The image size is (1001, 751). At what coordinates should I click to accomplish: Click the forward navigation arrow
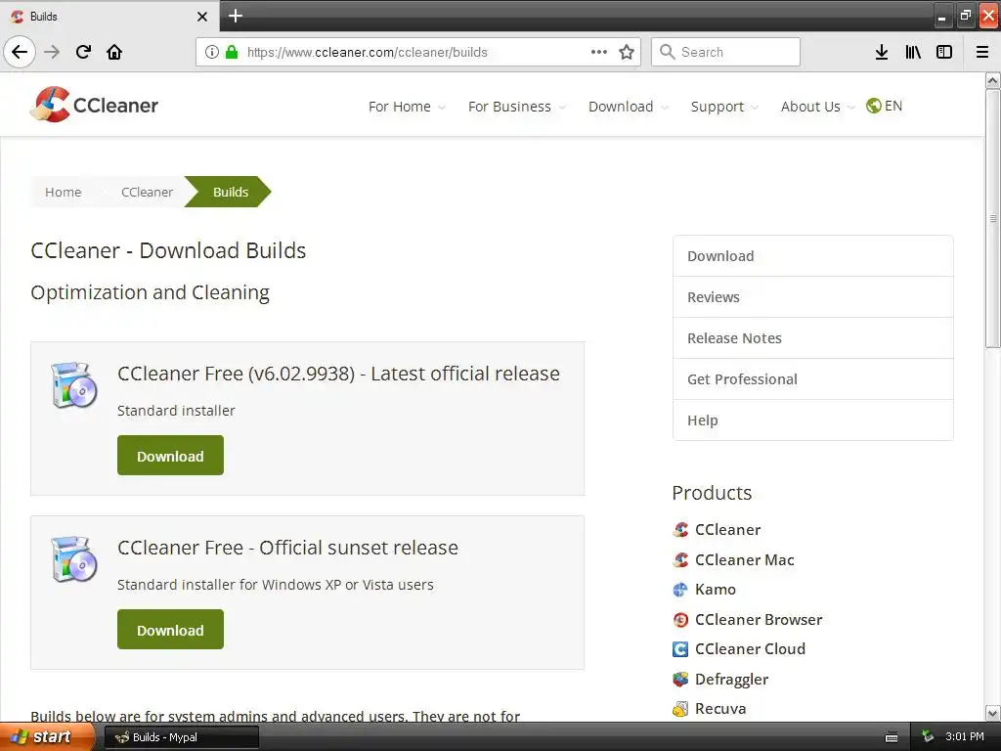click(52, 52)
